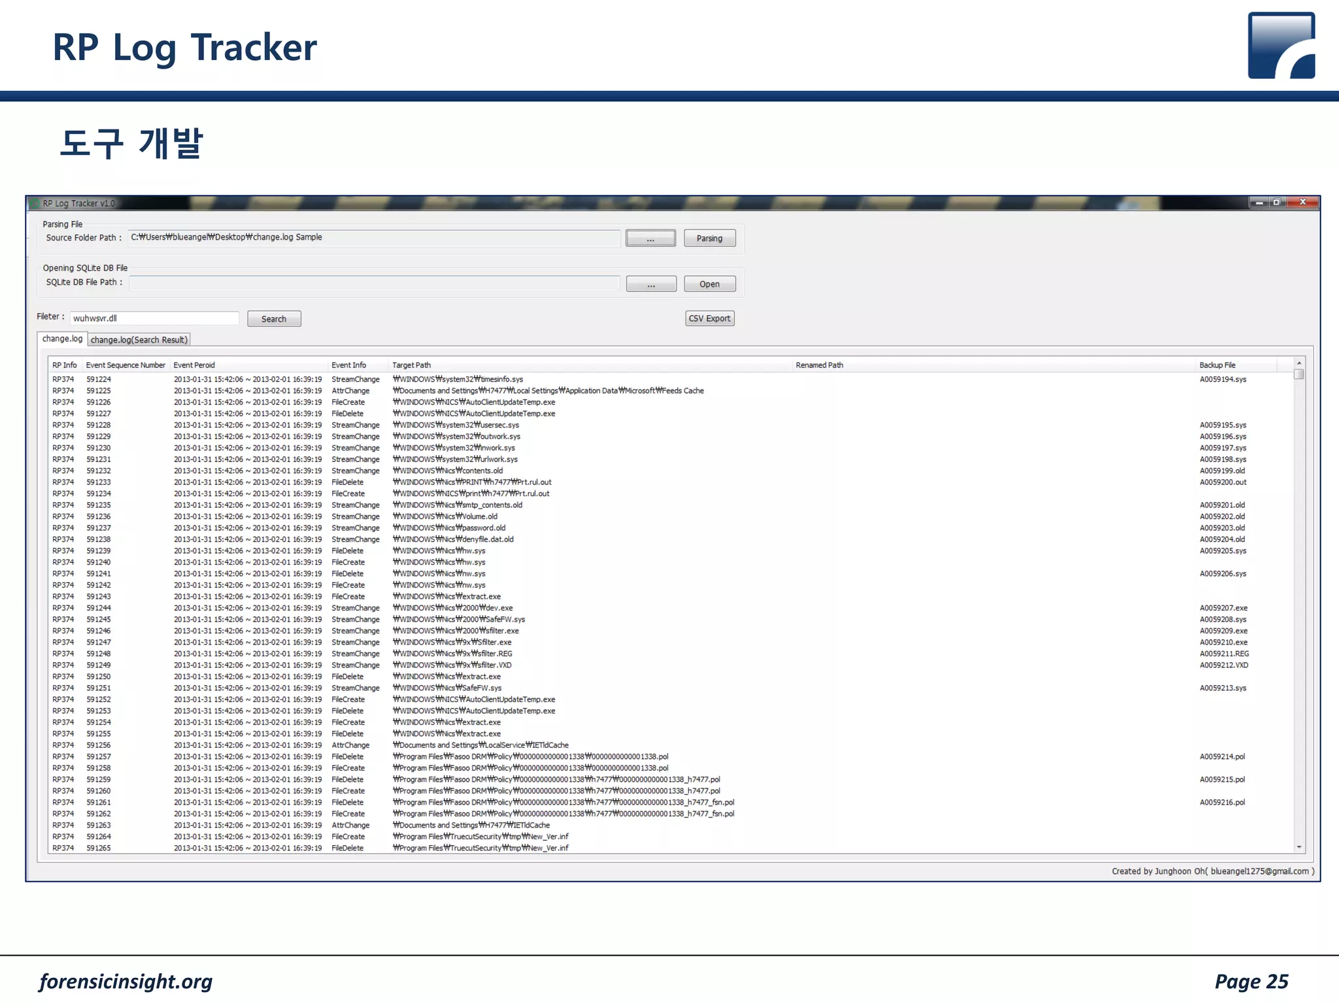Select the row for urlwork.sys
The width and height of the screenshot is (1339, 1004).
coord(670,460)
